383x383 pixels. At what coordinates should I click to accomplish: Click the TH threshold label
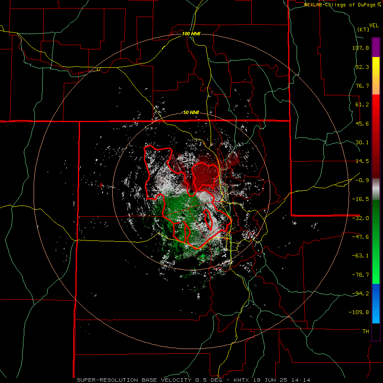pos(366,332)
